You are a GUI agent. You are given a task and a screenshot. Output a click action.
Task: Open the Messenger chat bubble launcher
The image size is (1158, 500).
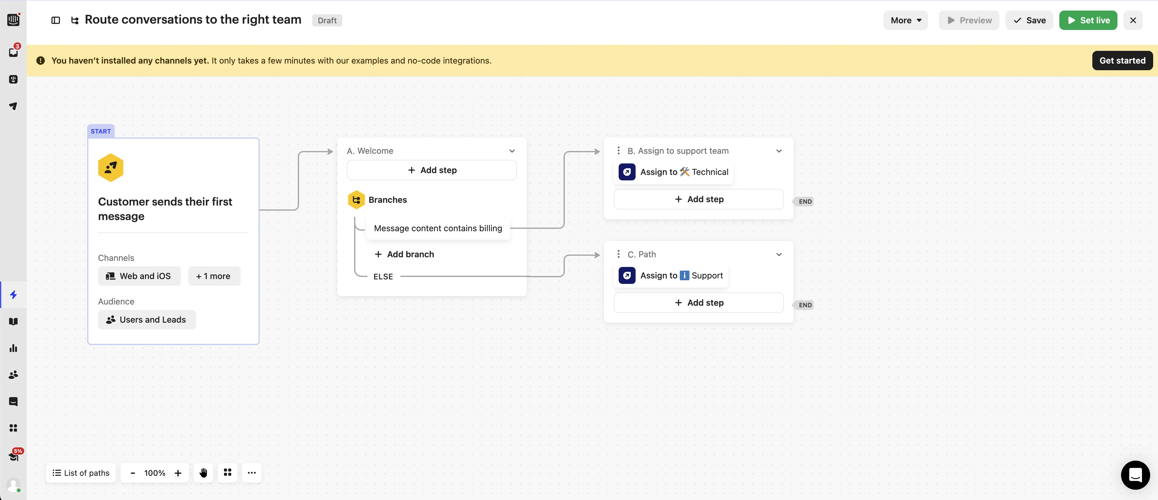pyautogui.click(x=1135, y=475)
